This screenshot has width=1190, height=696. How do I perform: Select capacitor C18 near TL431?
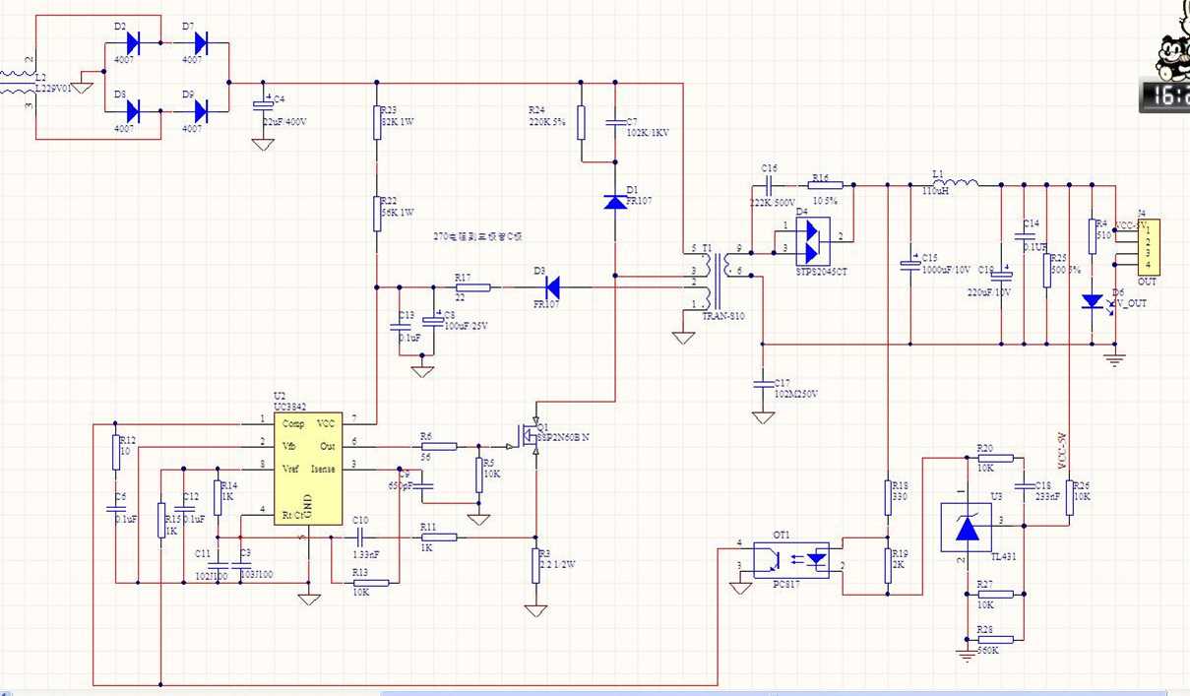click(x=1025, y=485)
